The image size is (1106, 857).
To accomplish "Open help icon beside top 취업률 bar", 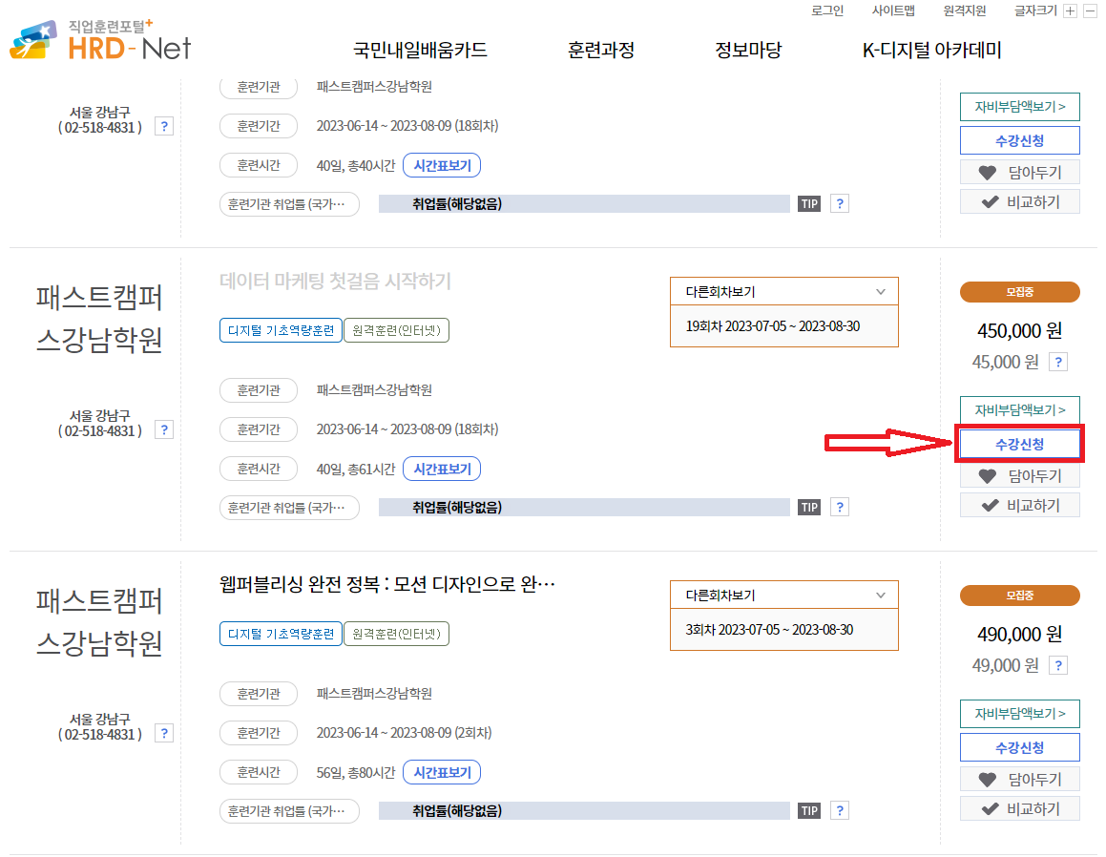I will tap(839, 203).
